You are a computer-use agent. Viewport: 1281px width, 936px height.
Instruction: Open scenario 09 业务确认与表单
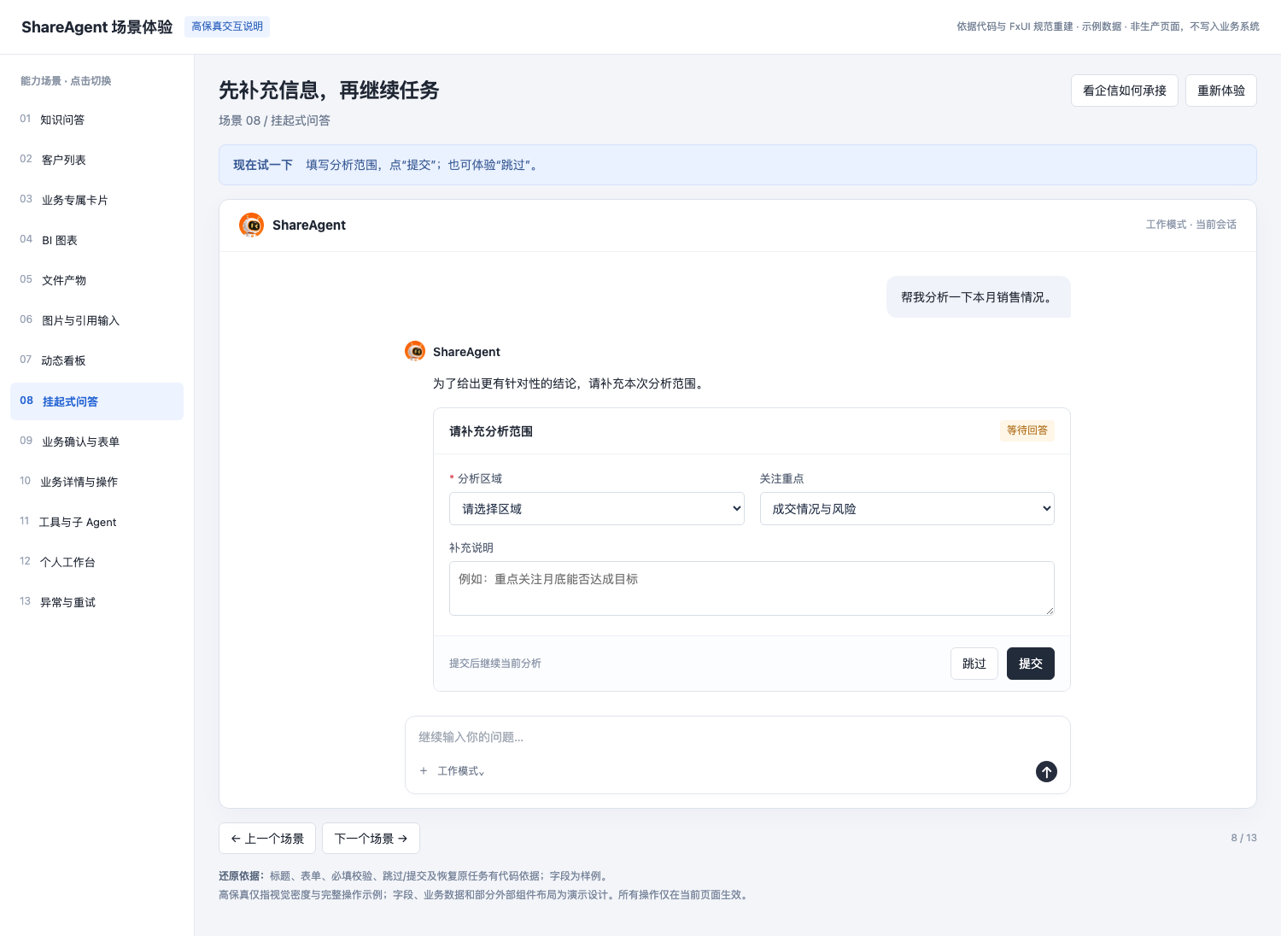click(97, 442)
